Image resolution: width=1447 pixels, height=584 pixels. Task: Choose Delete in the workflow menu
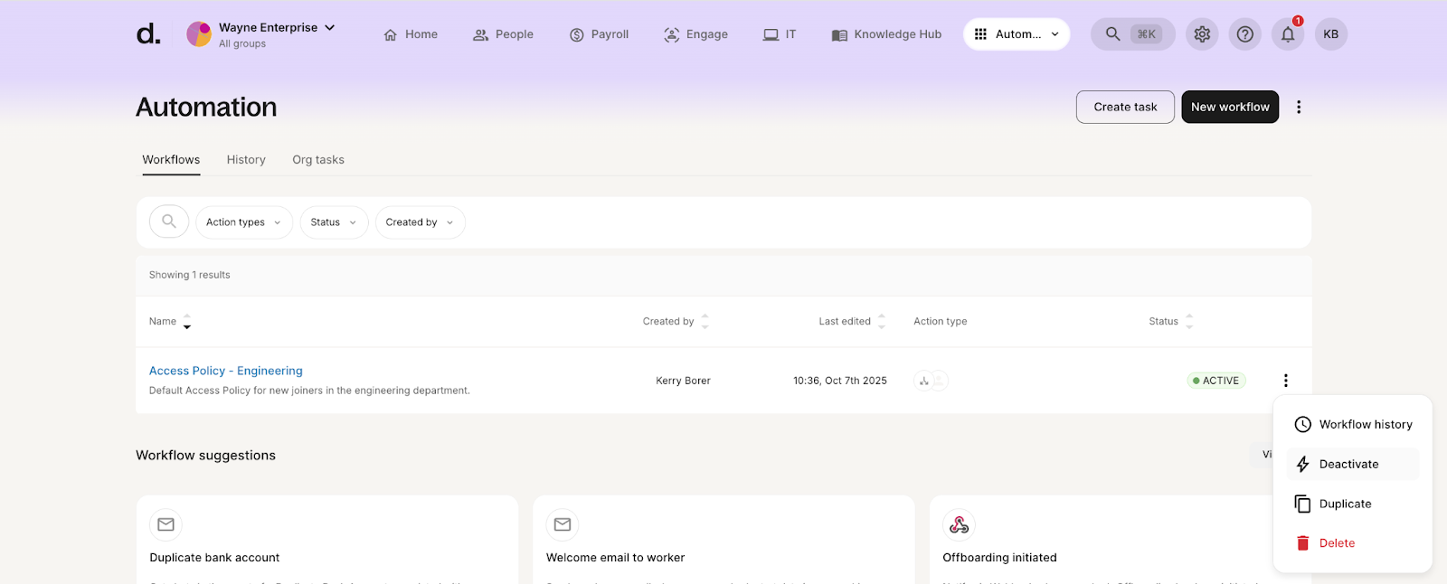(x=1337, y=543)
